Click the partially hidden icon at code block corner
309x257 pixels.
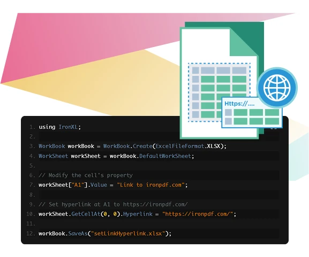click(274, 128)
